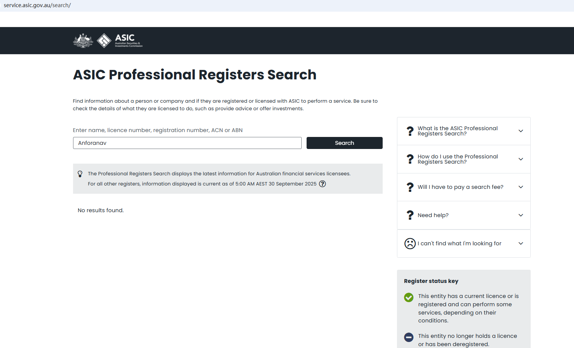Expand 'How do I use the Professional Registers Search?' chevron
Image resolution: width=574 pixels, height=348 pixels.
(521, 159)
